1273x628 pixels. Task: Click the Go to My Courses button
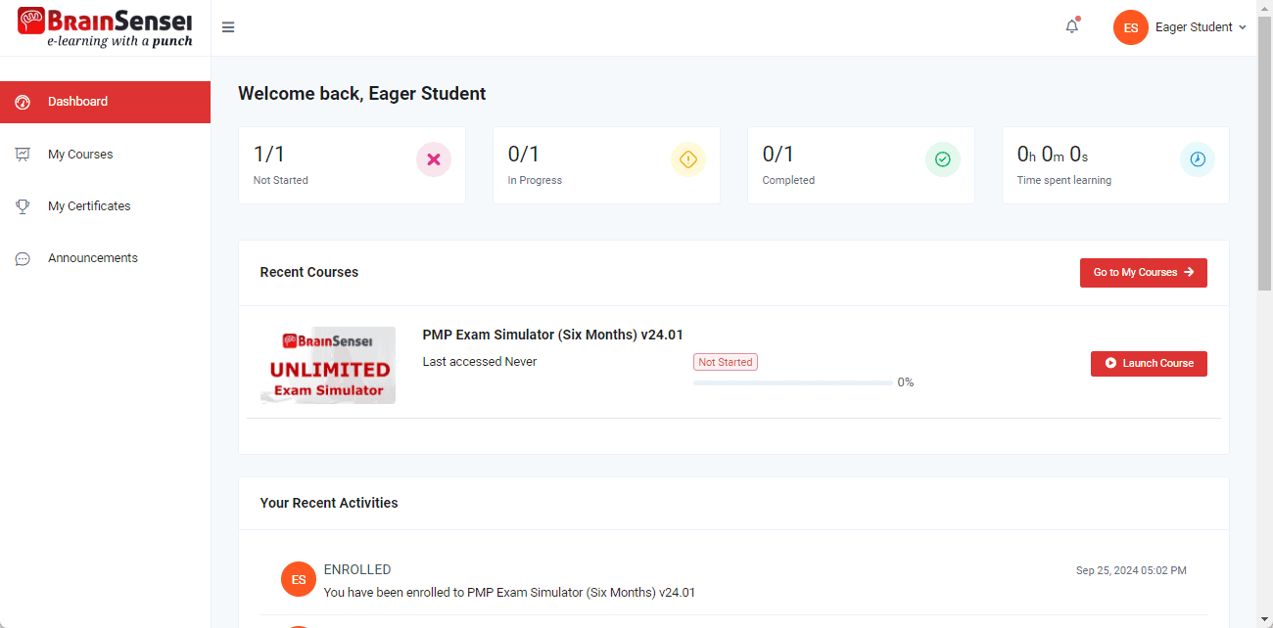[x=1144, y=273]
